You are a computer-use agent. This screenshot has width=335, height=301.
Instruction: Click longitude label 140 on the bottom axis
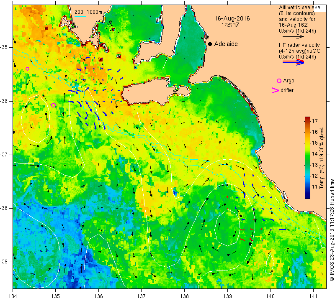pos(270,296)
